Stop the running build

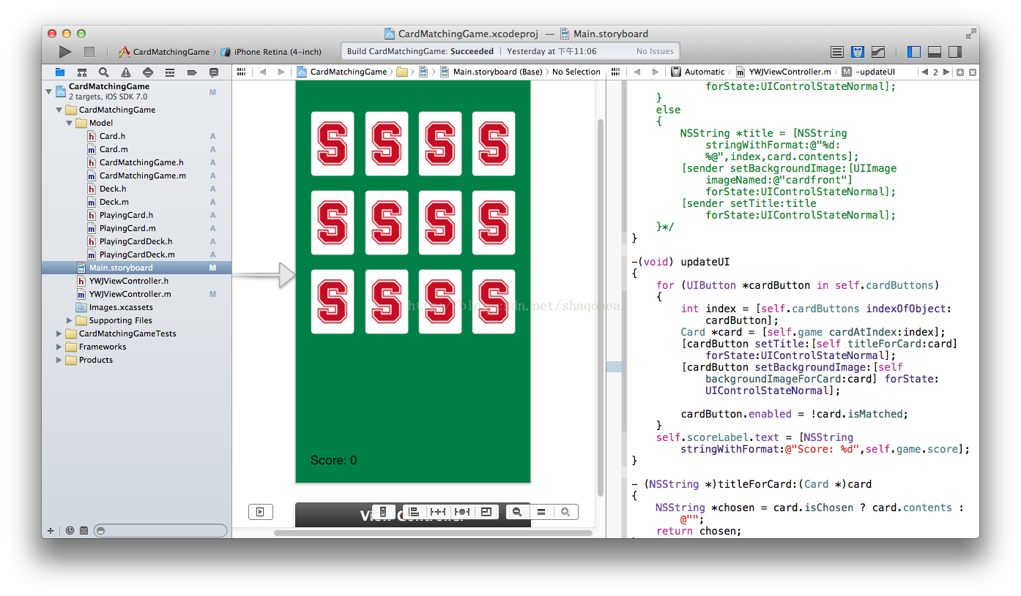point(89,52)
